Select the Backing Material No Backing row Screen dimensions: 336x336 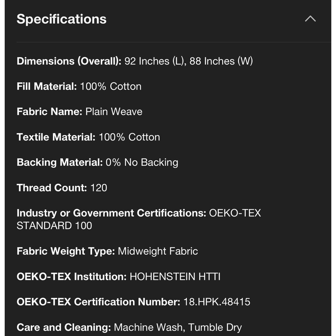point(97,162)
